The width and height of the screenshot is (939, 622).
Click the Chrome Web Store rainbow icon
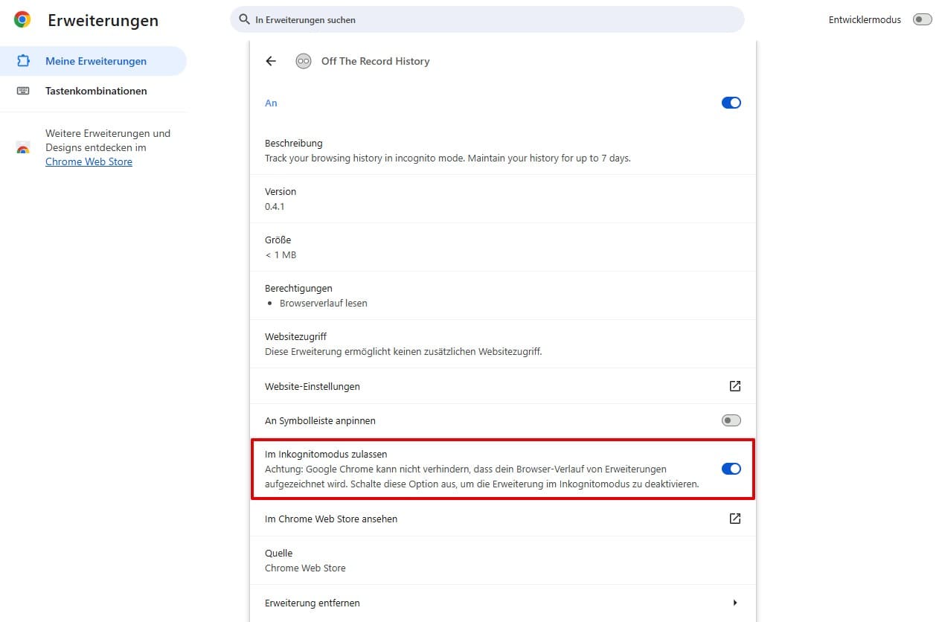(23, 148)
